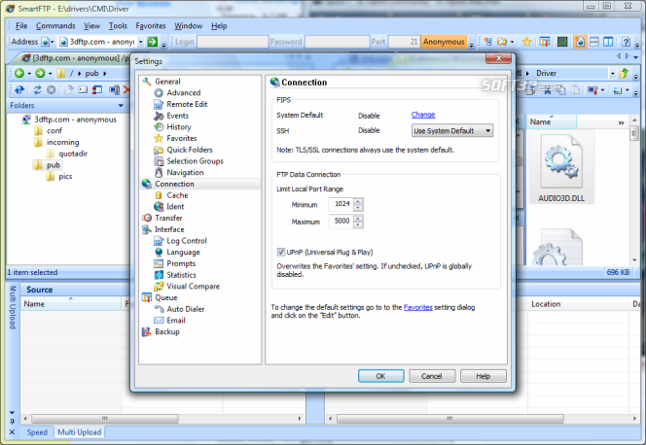Viewport: 646px width, 445px height.
Task: Click the Favorites setting dialog link
Action: coord(417,307)
